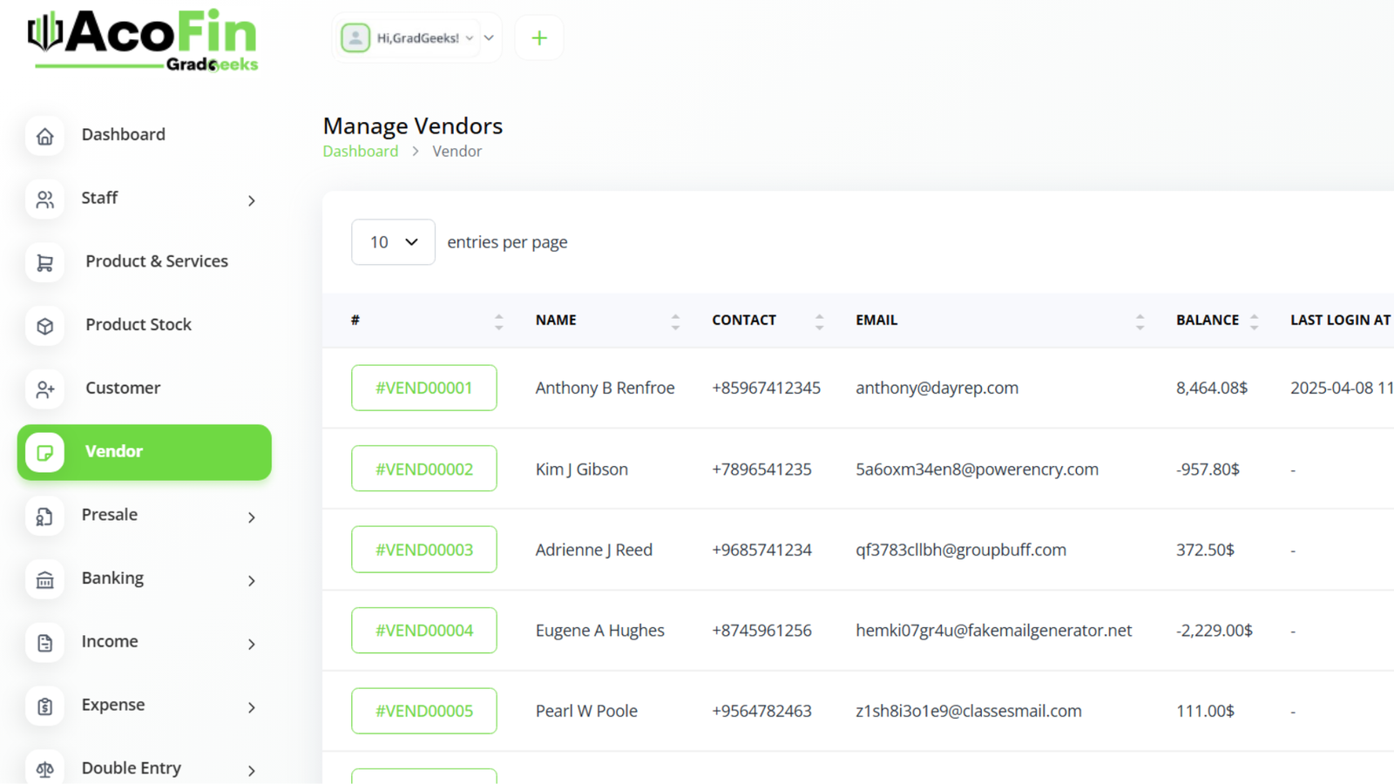Image resolution: width=1394 pixels, height=784 pixels.
Task: Open the Double Entry menu item
Action: 131,768
